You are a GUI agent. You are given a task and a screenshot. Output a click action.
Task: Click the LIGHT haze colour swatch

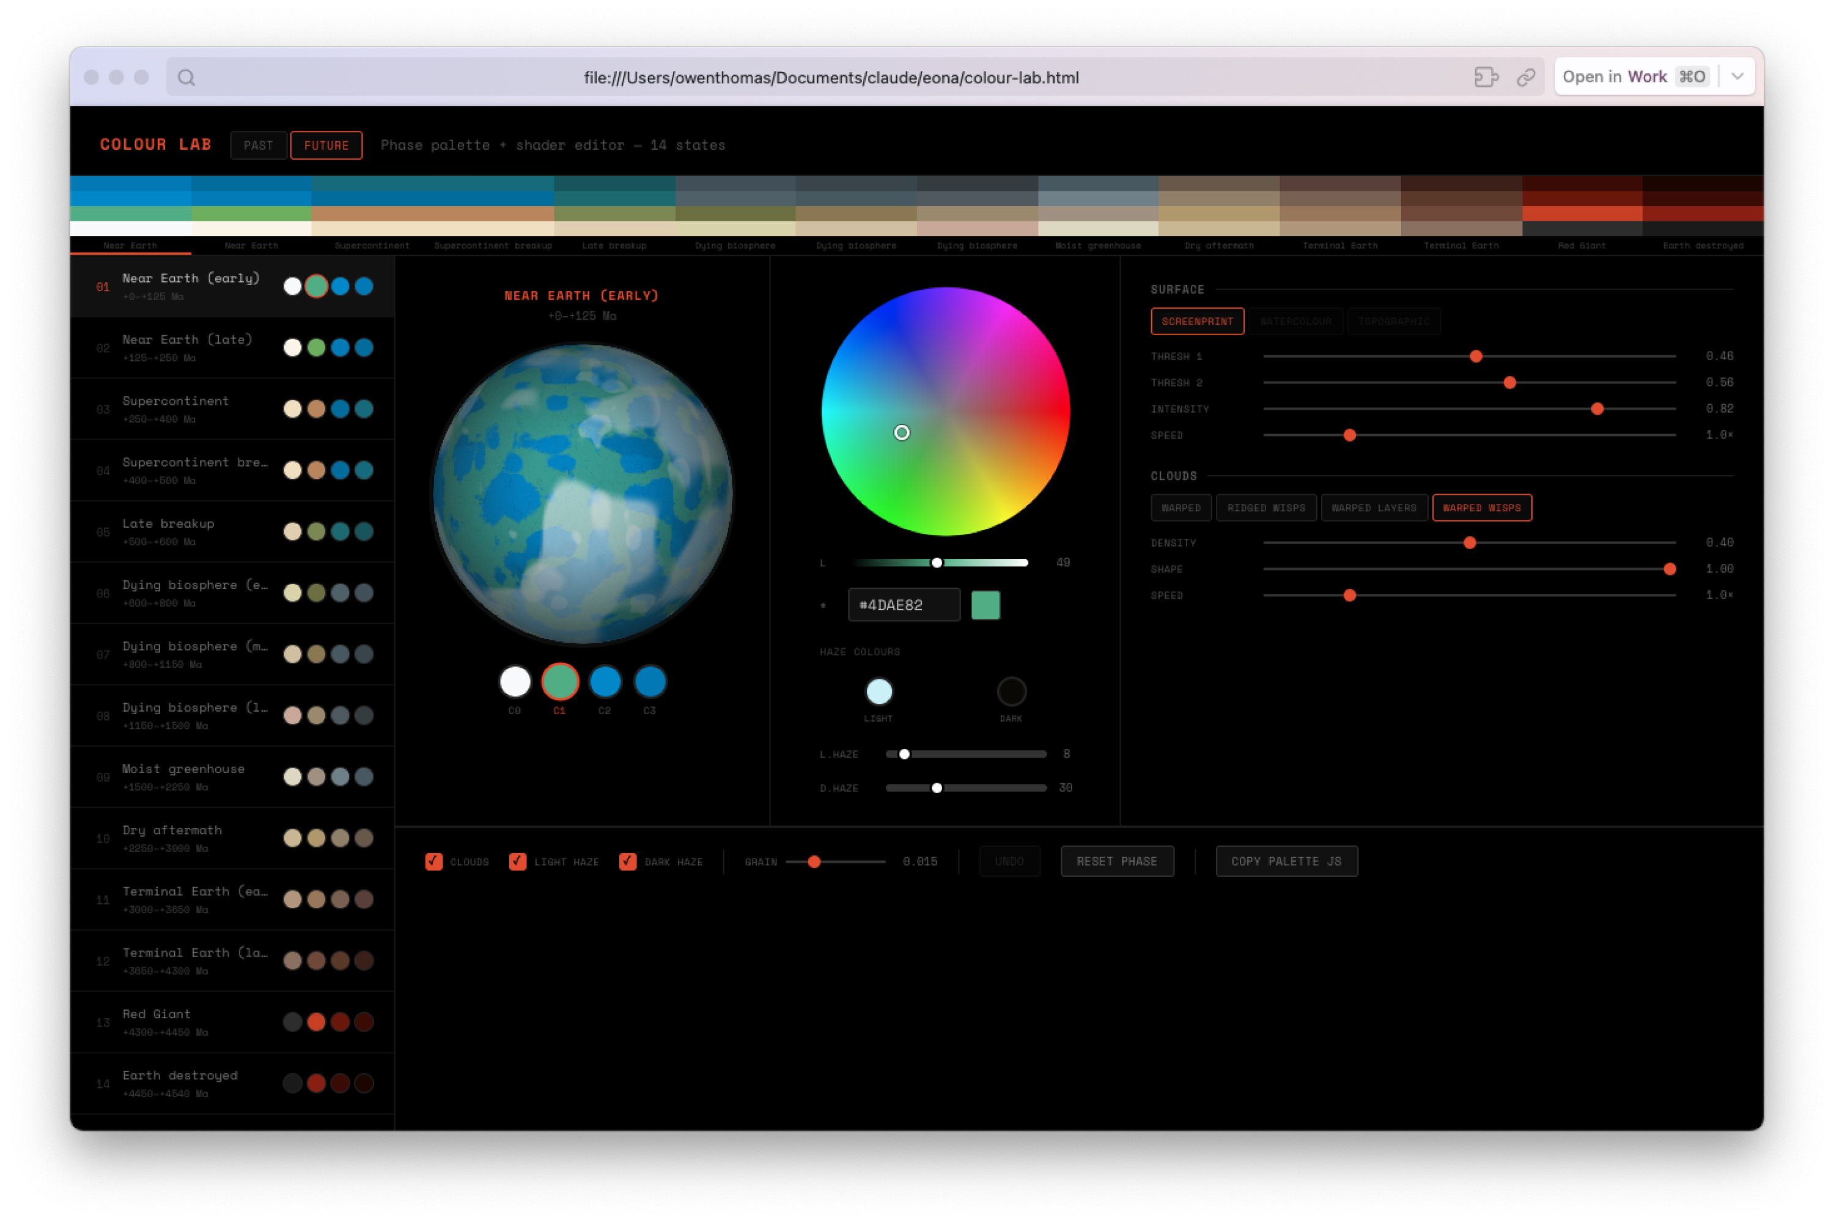879,691
